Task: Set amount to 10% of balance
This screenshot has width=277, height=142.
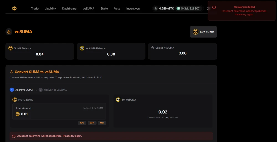Action: coord(82,123)
